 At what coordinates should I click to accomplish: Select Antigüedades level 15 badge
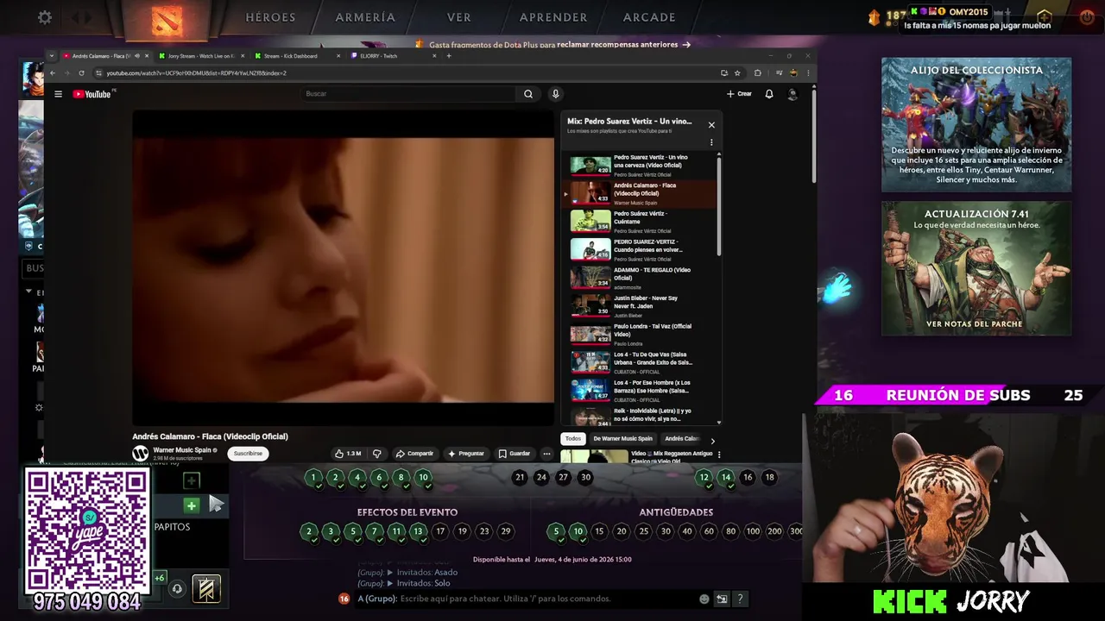point(599,531)
